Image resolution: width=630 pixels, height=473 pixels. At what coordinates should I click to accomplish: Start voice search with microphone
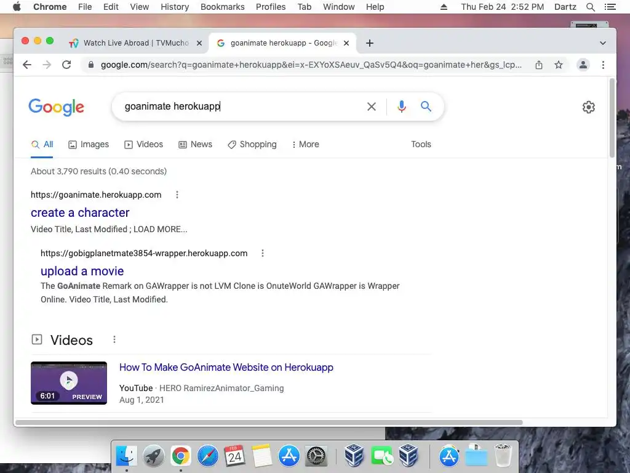click(401, 107)
